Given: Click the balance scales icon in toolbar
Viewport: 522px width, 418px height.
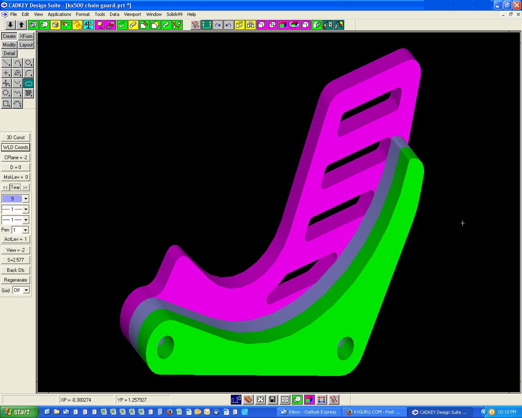Looking at the screenshot, I should point(88,25).
